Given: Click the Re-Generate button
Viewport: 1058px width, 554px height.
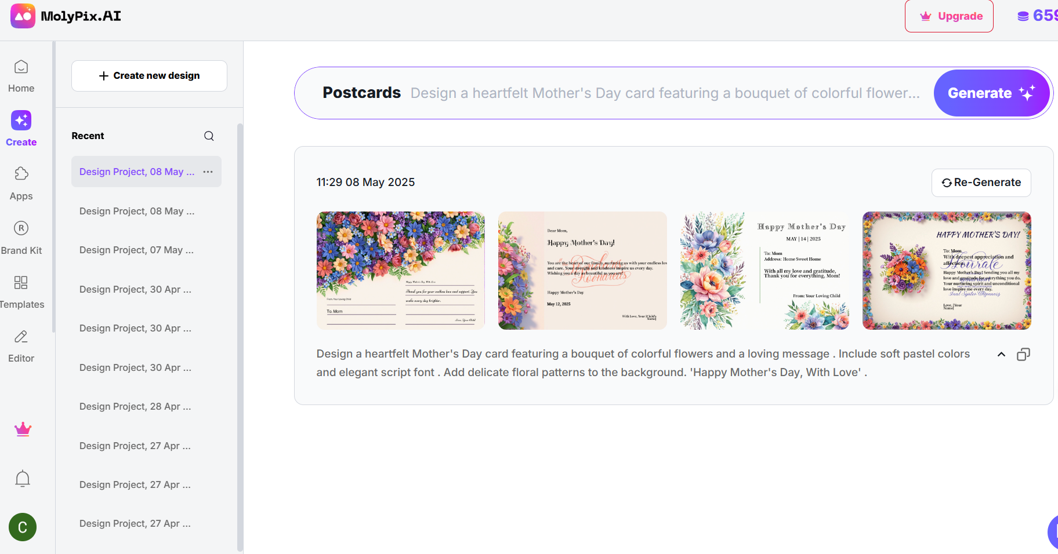Looking at the screenshot, I should 981,183.
